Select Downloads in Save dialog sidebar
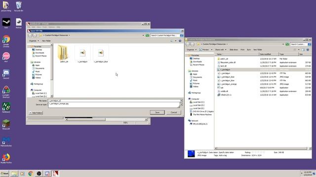Image resolution: width=316 pixels, height=177 pixels. coord(39,53)
